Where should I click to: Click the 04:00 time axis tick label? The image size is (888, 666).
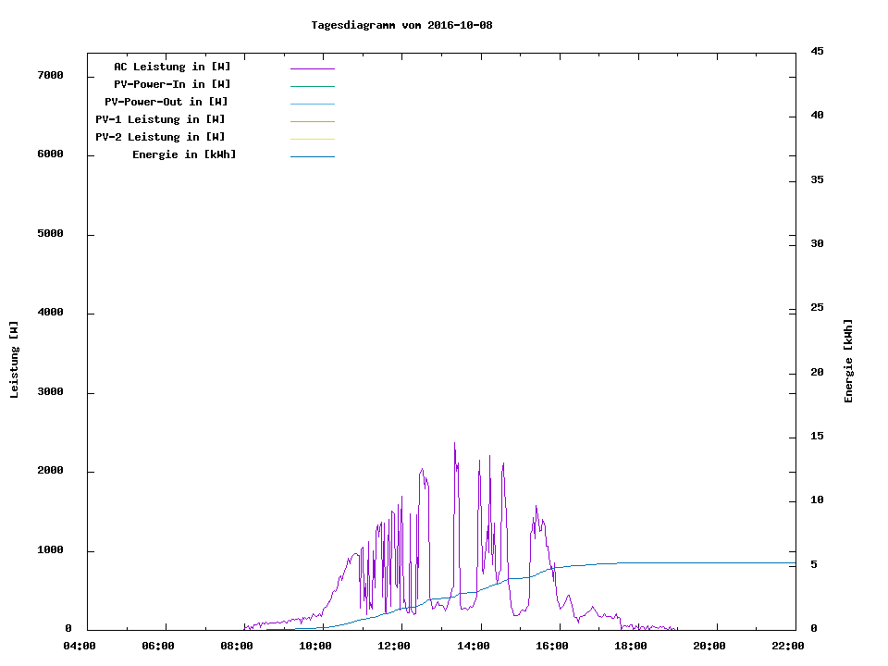tap(79, 647)
